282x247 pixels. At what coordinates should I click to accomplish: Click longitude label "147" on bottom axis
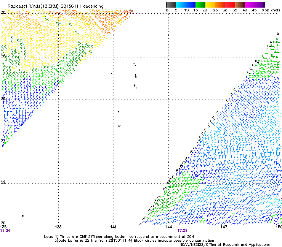(x=224, y=227)
